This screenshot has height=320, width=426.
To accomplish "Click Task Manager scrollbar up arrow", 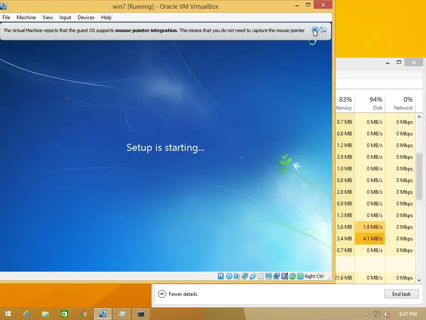I will click(419, 117).
